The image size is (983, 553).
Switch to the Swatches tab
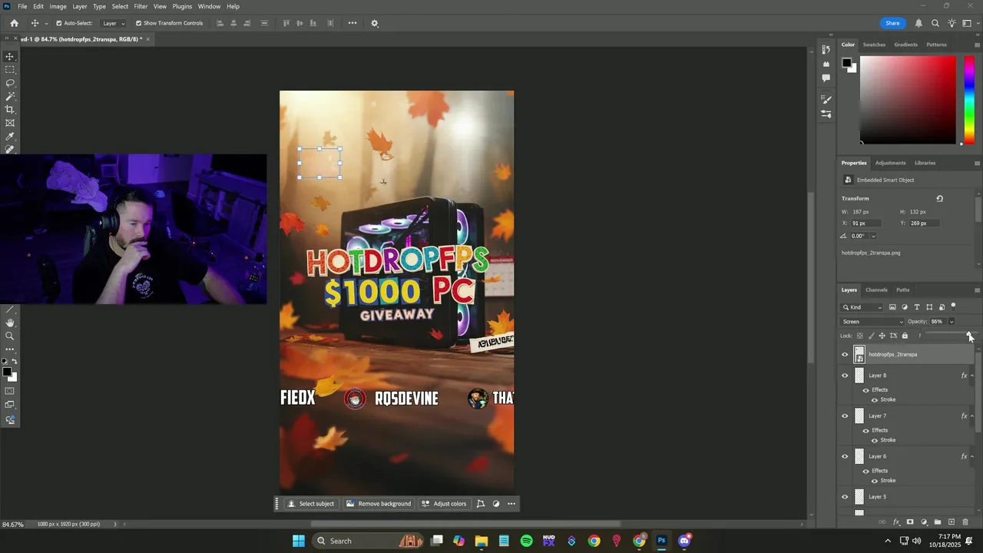[874, 45]
